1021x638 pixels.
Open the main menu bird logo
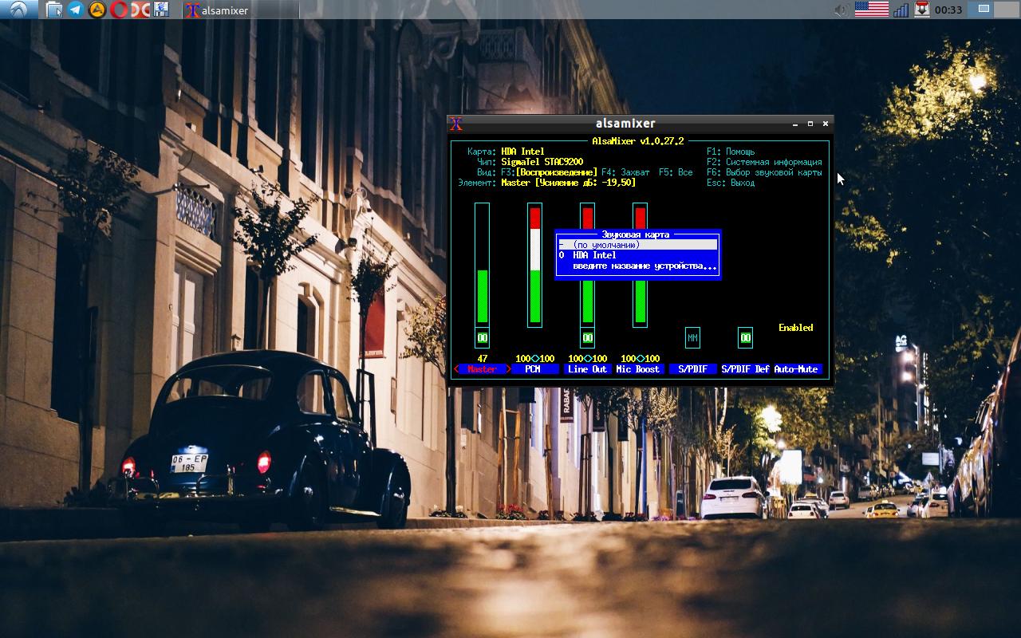point(18,10)
